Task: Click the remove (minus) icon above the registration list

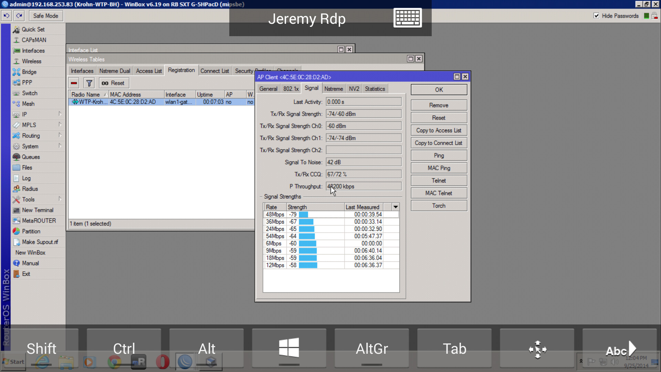Action: (x=73, y=83)
